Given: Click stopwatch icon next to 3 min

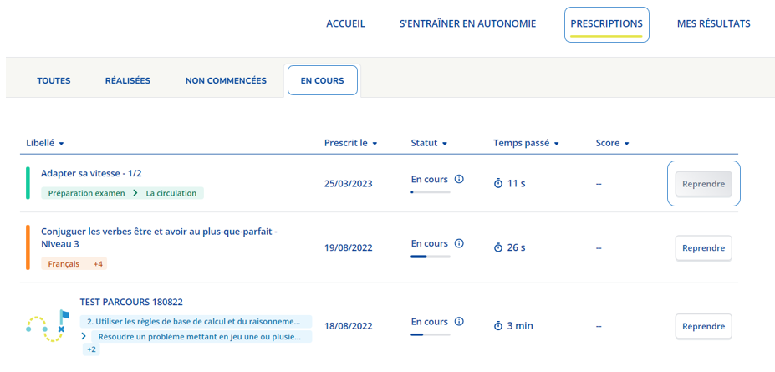Looking at the screenshot, I should (x=498, y=326).
